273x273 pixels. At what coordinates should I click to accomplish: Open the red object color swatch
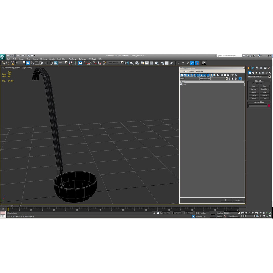[x=269, y=106]
